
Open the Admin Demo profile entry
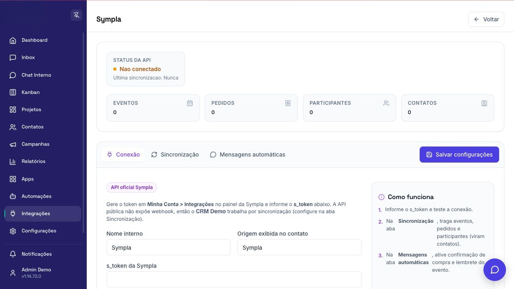coord(43,273)
